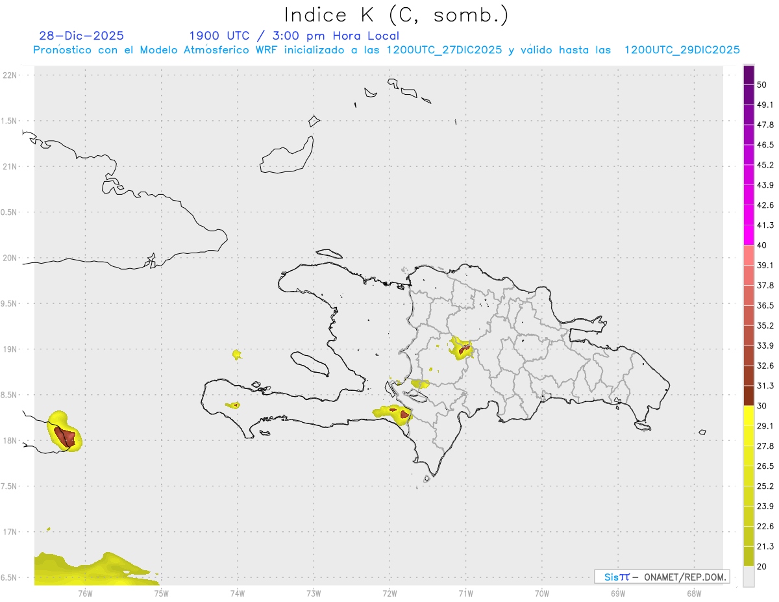Click the date "28-Dic-2025"
The height and width of the screenshot is (602, 779).
click(82, 36)
